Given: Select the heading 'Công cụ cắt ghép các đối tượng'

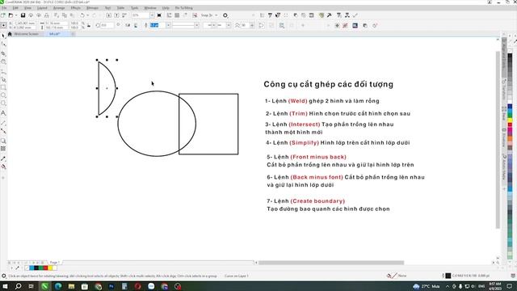Looking at the screenshot, I should coord(329,84).
